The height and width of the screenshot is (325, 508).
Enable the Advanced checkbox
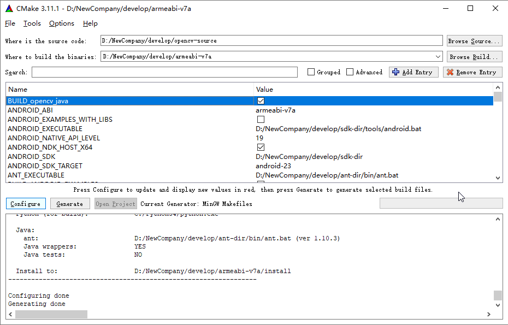pyautogui.click(x=350, y=72)
